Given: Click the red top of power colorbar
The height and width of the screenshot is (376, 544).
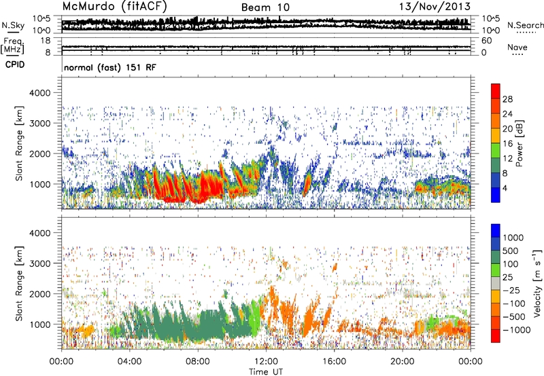Looking at the screenshot, I should 496,92.
